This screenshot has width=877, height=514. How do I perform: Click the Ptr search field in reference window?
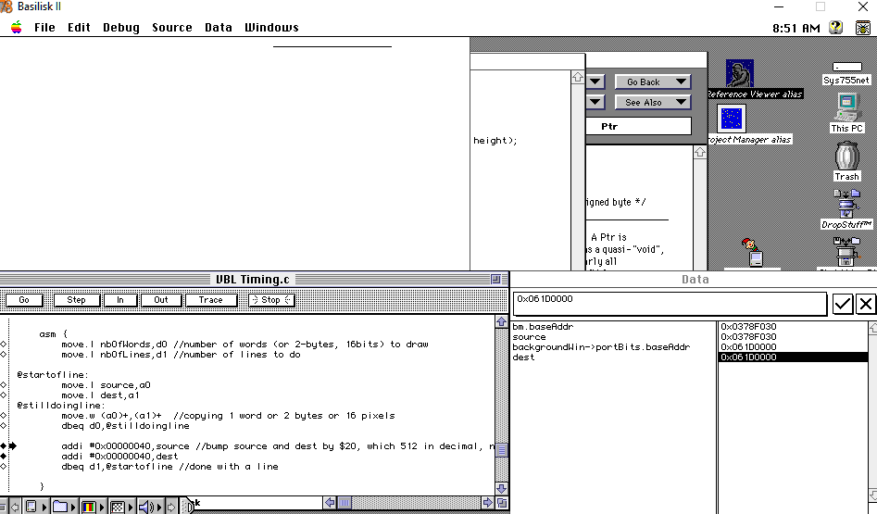click(x=639, y=126)
